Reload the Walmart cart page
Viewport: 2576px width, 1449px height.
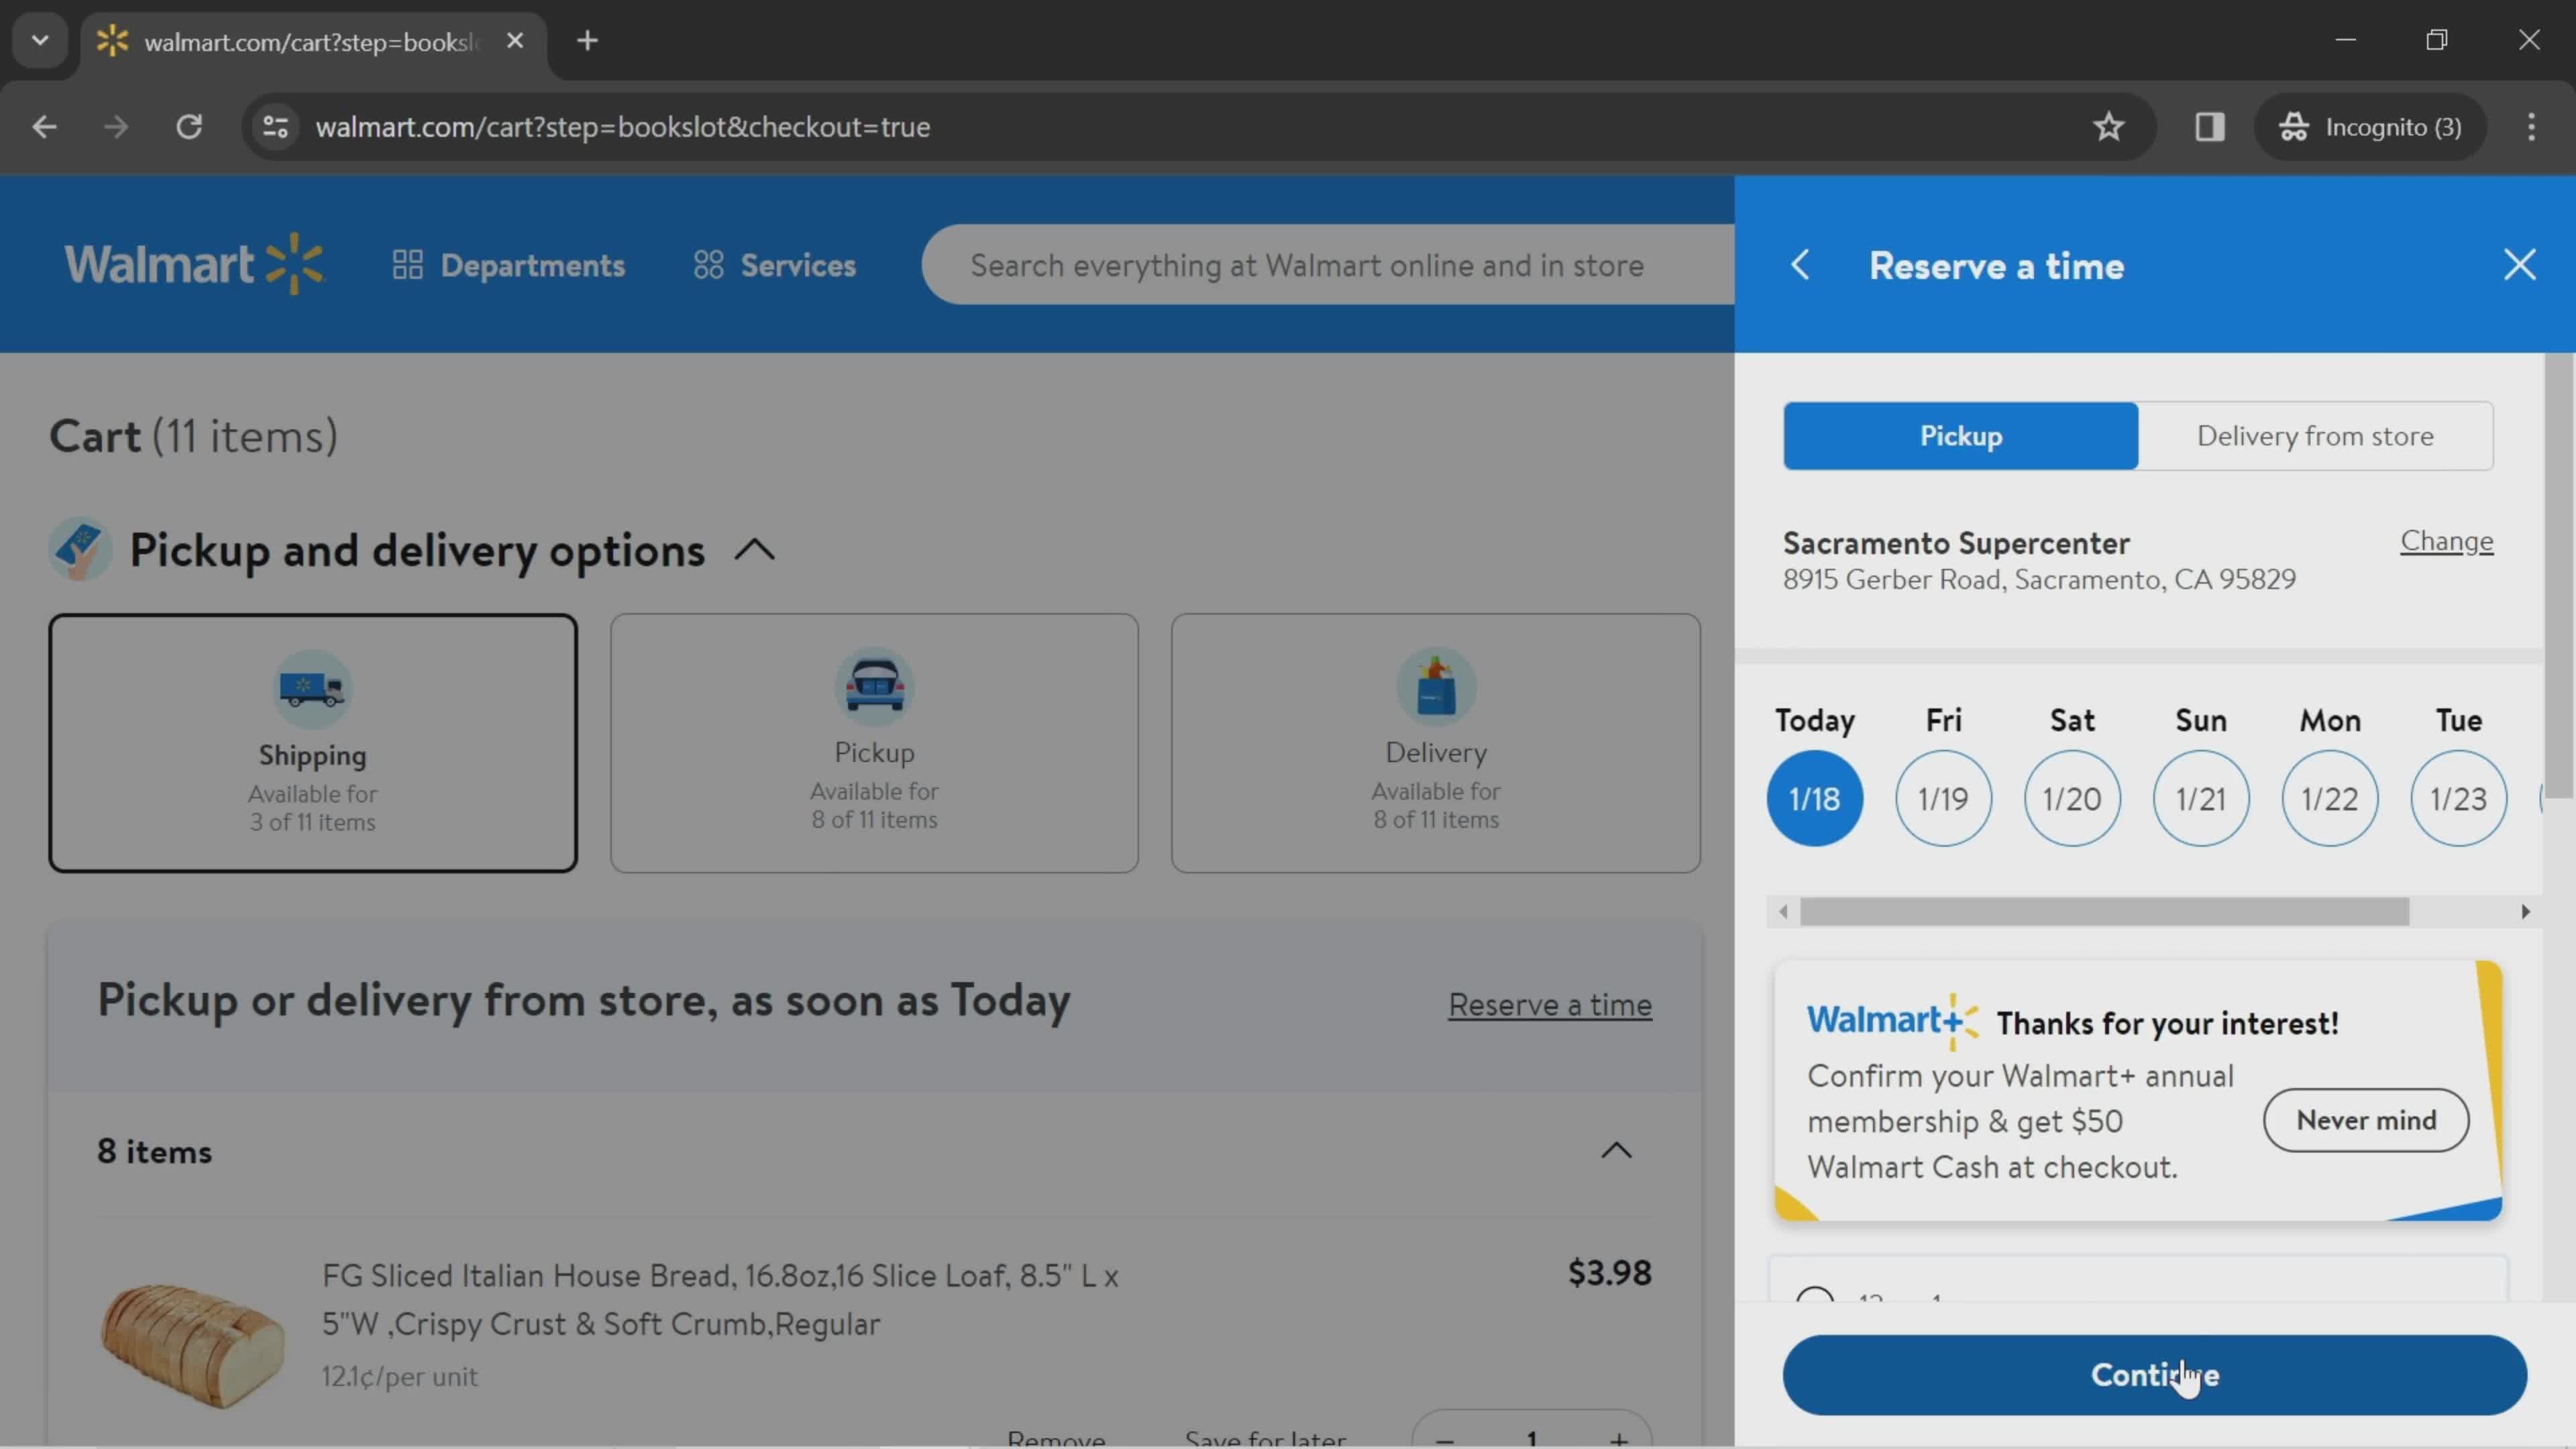(189, 127)
